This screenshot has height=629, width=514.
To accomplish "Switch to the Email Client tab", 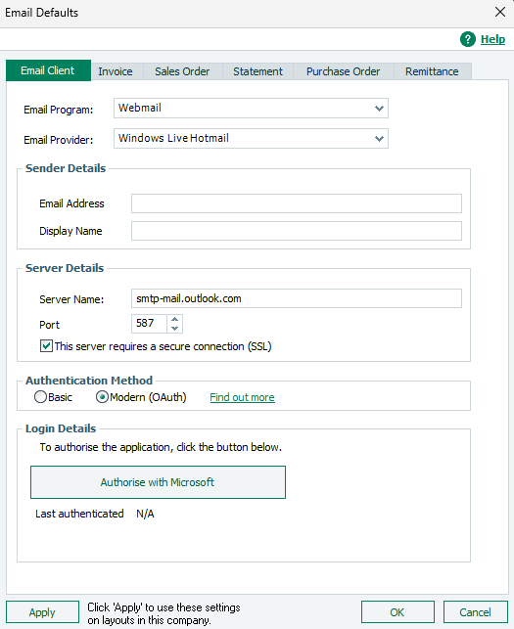I will [x=48, y=70].
